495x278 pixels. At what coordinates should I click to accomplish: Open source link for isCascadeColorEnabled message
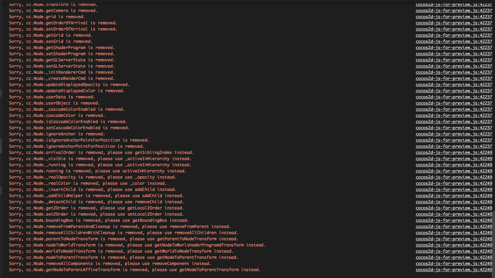454,122
